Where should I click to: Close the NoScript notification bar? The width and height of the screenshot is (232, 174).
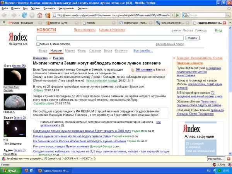click(229, 159)
